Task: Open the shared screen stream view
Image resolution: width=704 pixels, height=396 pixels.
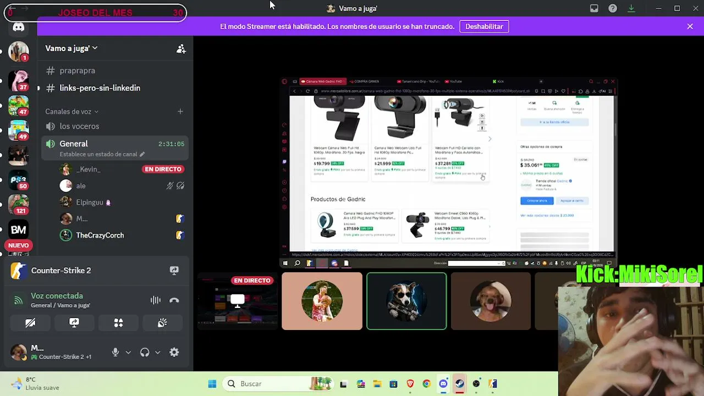Action: tap(448, 174)
